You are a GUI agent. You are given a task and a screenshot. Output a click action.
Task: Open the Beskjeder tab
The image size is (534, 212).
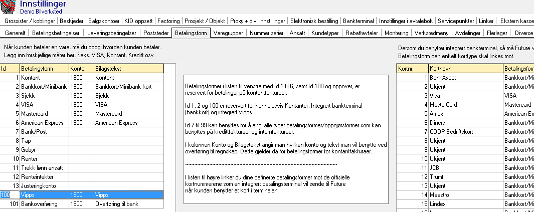[72, 21]
